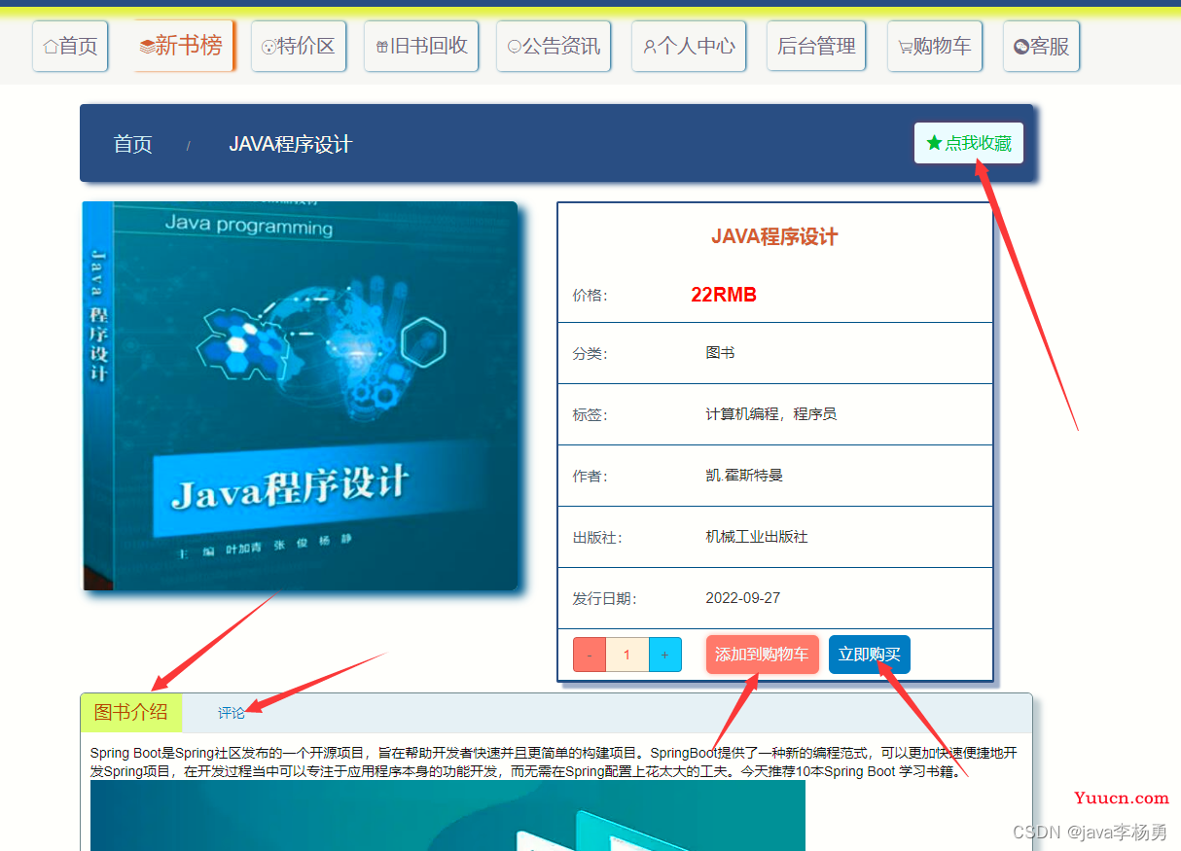Click the home icon in 首页 nav button

[51, 47]
